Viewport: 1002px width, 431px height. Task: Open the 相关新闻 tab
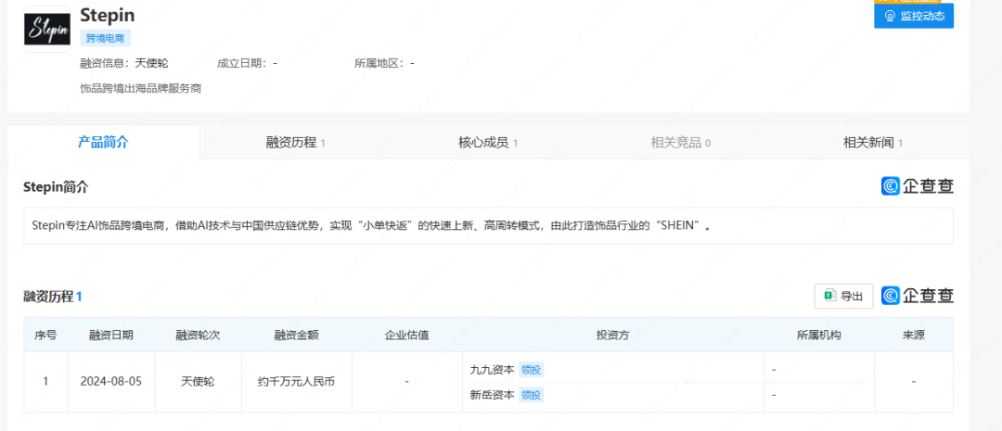[x=873, y=143]
